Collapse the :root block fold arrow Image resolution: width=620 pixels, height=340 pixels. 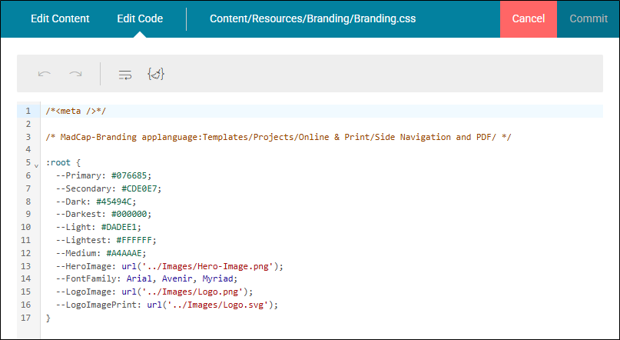click(36, 165)
